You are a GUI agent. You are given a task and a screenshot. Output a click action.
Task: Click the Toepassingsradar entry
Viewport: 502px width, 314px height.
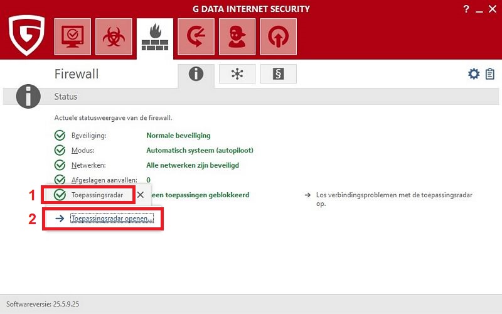click(x=97, y=195)
